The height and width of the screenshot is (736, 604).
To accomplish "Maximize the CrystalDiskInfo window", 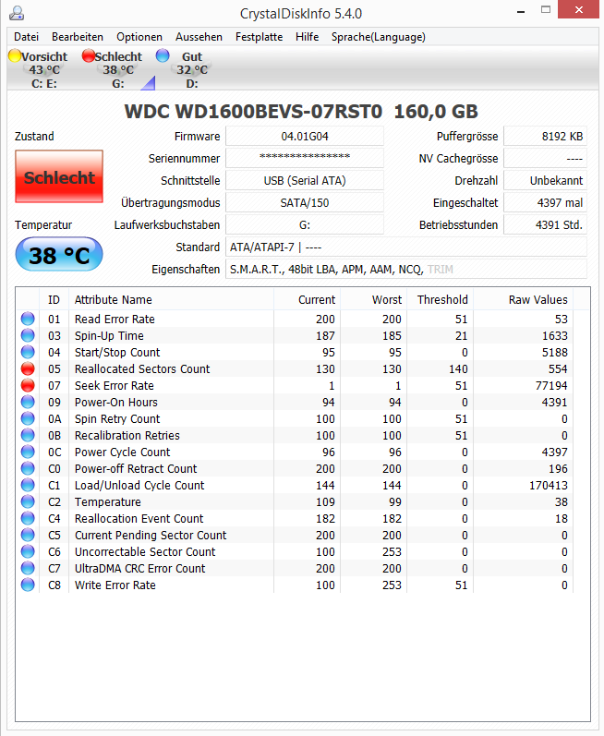I will point(545,9).
